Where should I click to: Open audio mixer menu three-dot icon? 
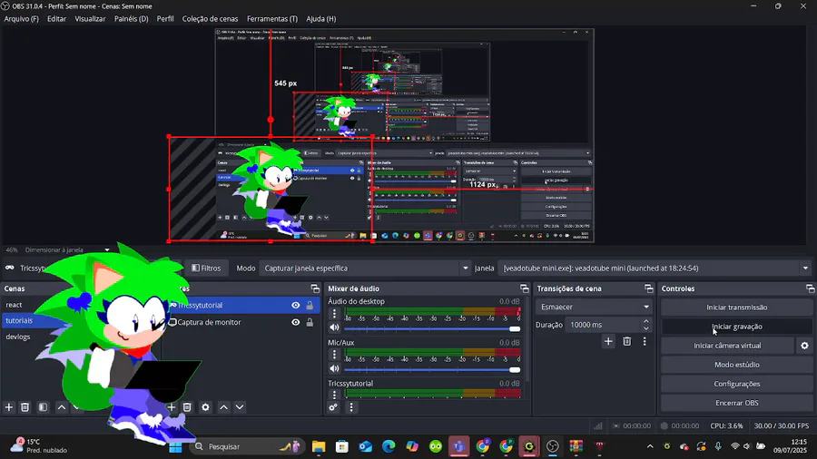[x=351, y=407]
